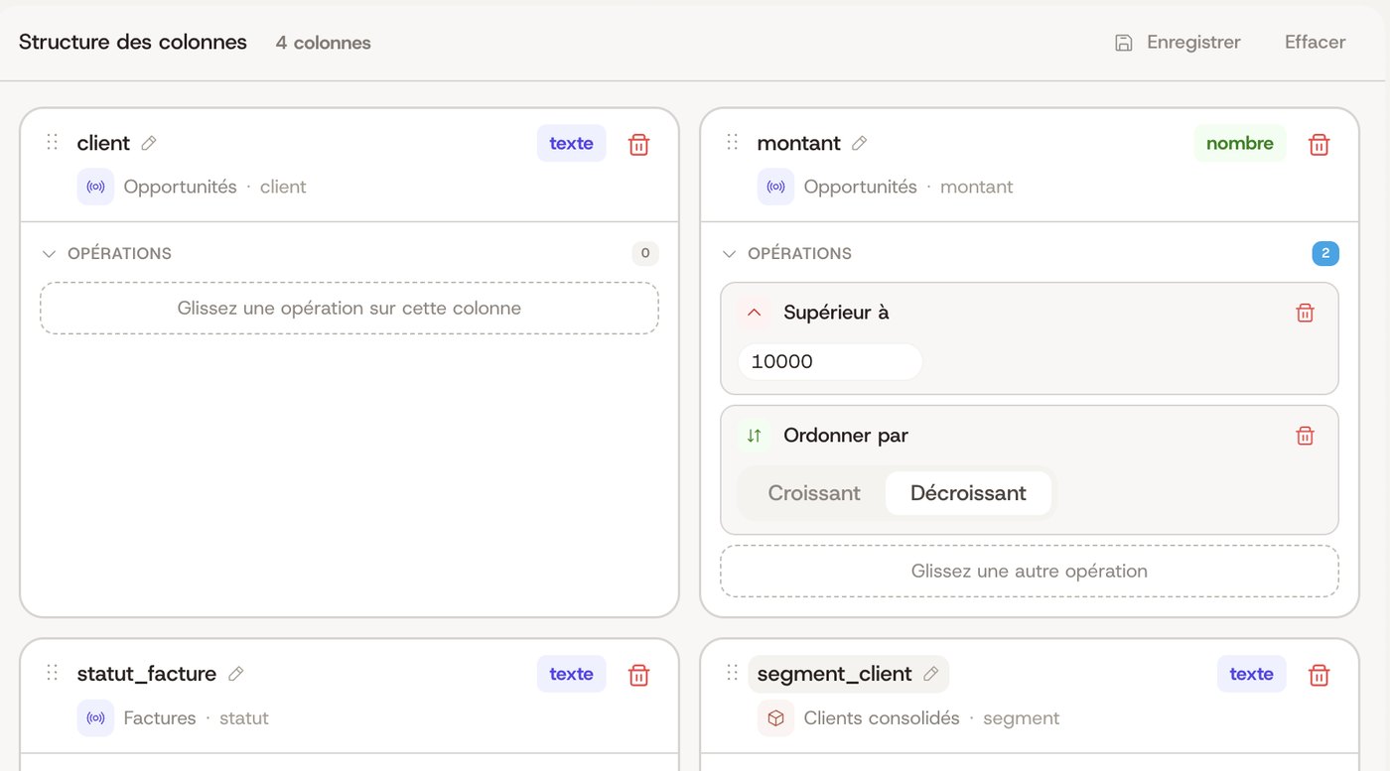
Task: Select the segment_client column name
Action: pyautogui.click(x=834, y=674)
